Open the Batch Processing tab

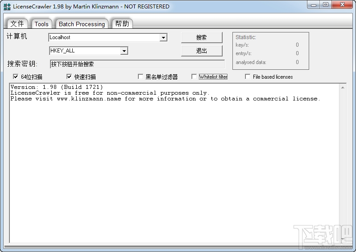(82, 24)
